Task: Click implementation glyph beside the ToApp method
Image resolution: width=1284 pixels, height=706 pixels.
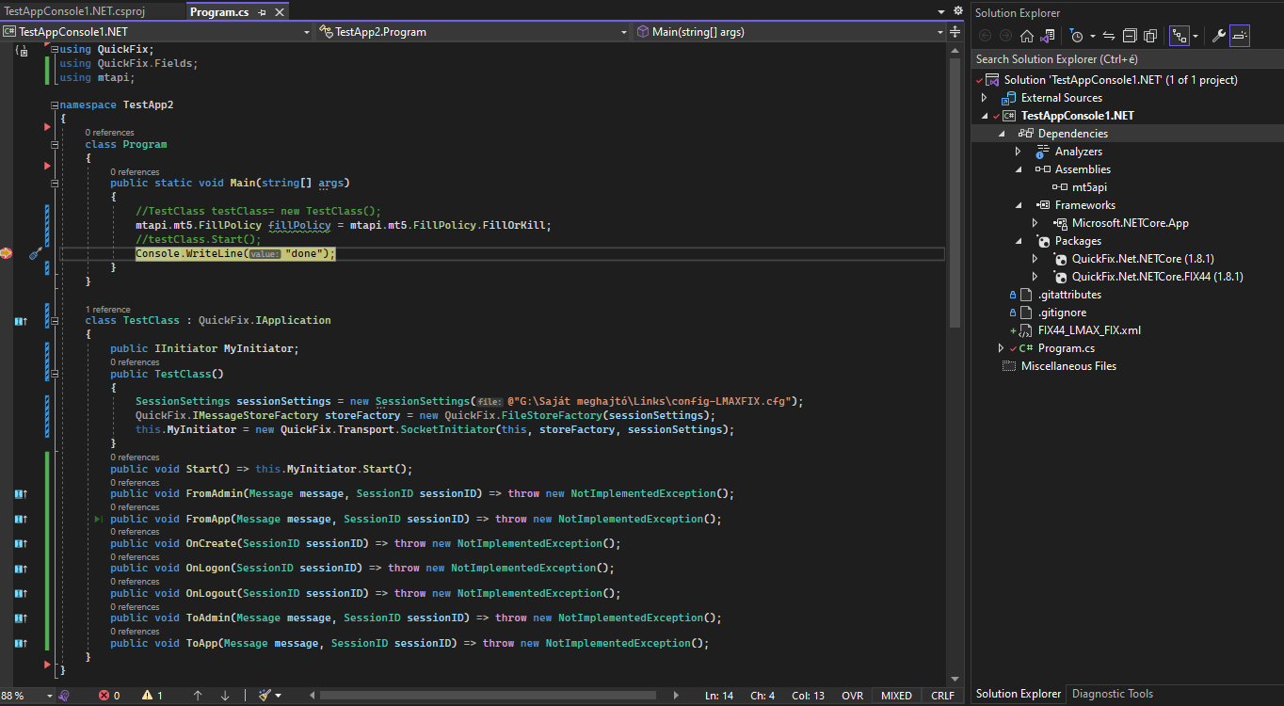Action: pos(21,643)
